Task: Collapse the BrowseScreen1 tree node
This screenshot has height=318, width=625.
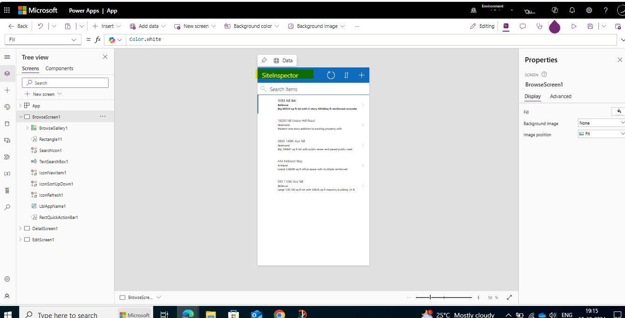Action: tap(20, 117)
